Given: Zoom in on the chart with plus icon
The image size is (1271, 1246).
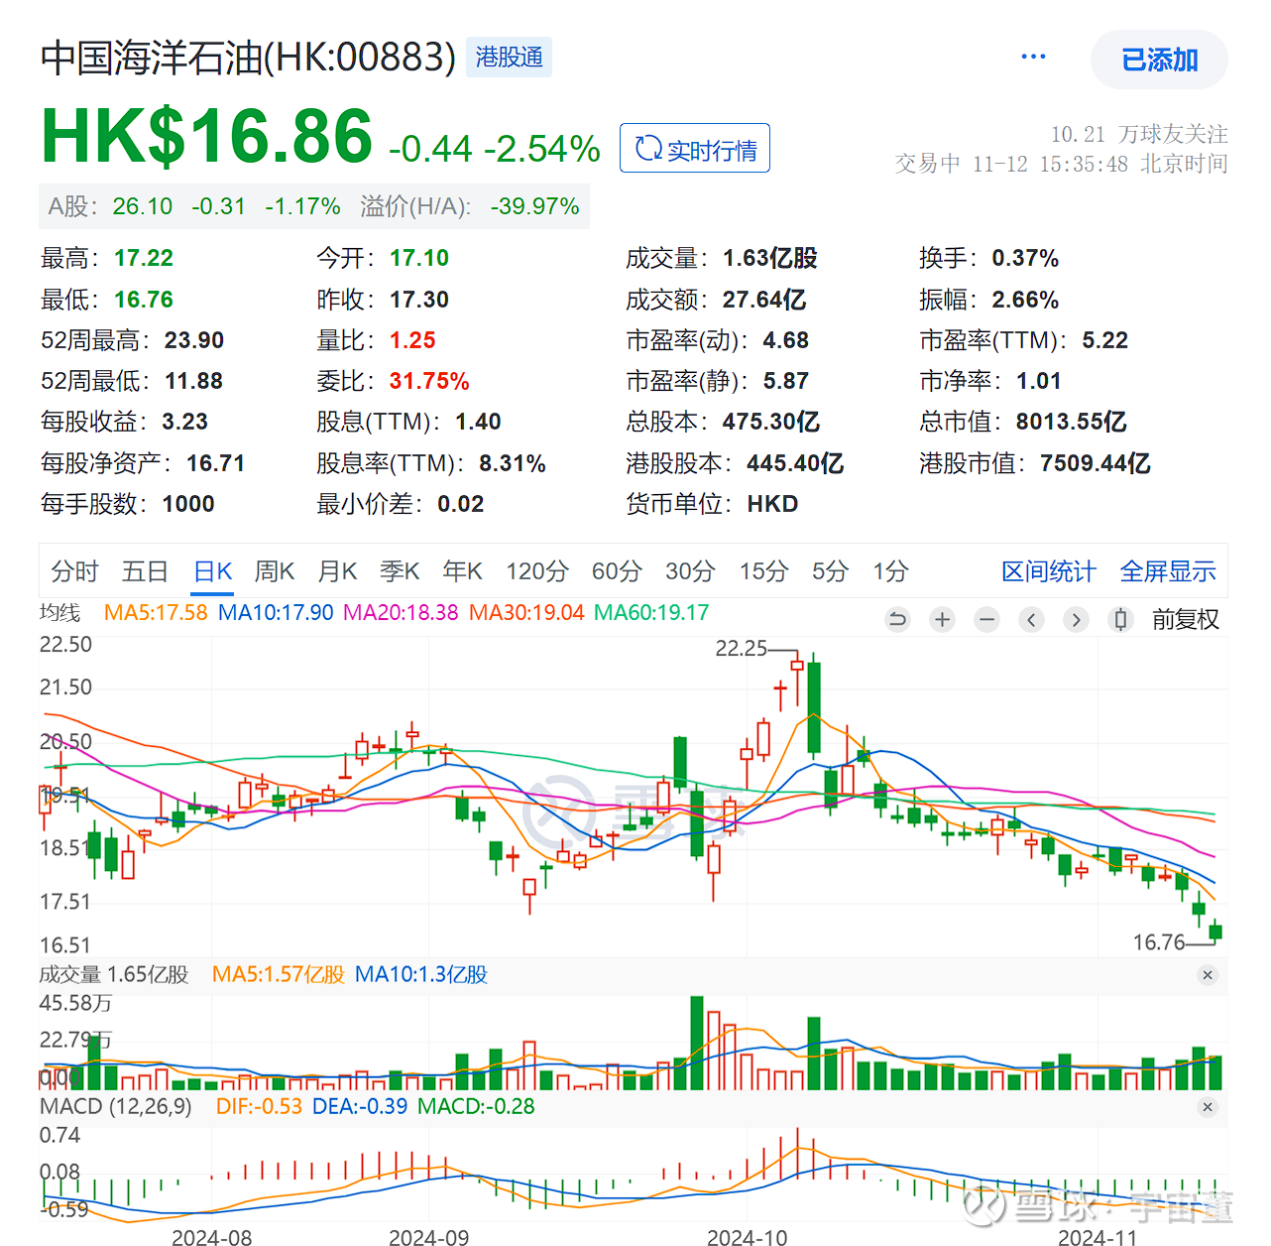Looking at the screenshot, I should pos(942,619).
